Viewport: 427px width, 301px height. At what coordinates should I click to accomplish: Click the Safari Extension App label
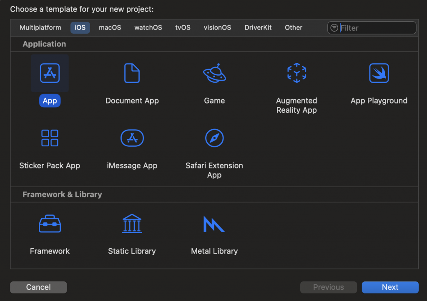214,170
